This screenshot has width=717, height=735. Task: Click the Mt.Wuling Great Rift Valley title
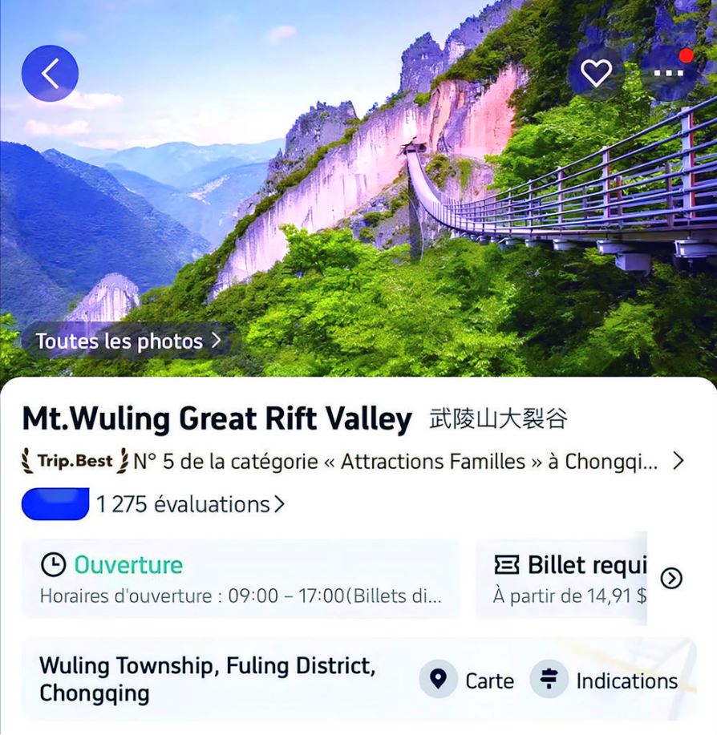point(217,418)
